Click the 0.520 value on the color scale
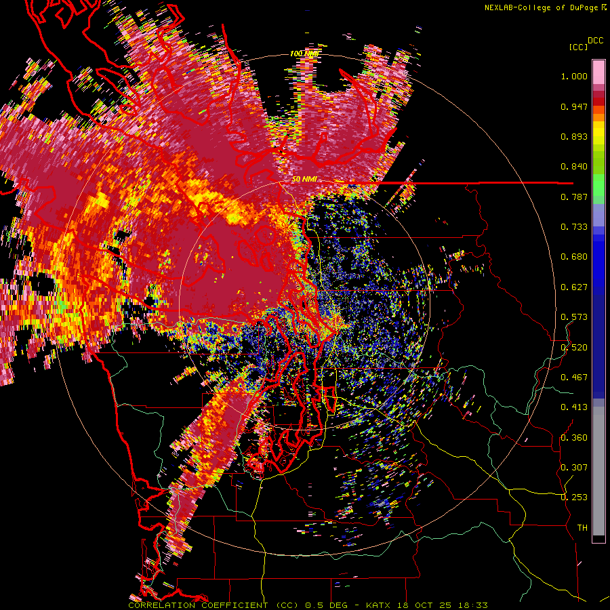This screenshot has height=610, width=610. point(574,348)
